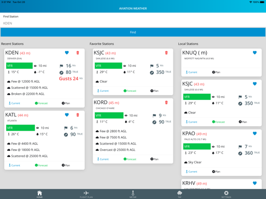Screen dimensions: 266x199
Task: Switch to the Flight Plan tab
Action: click(x=86, y=194)
